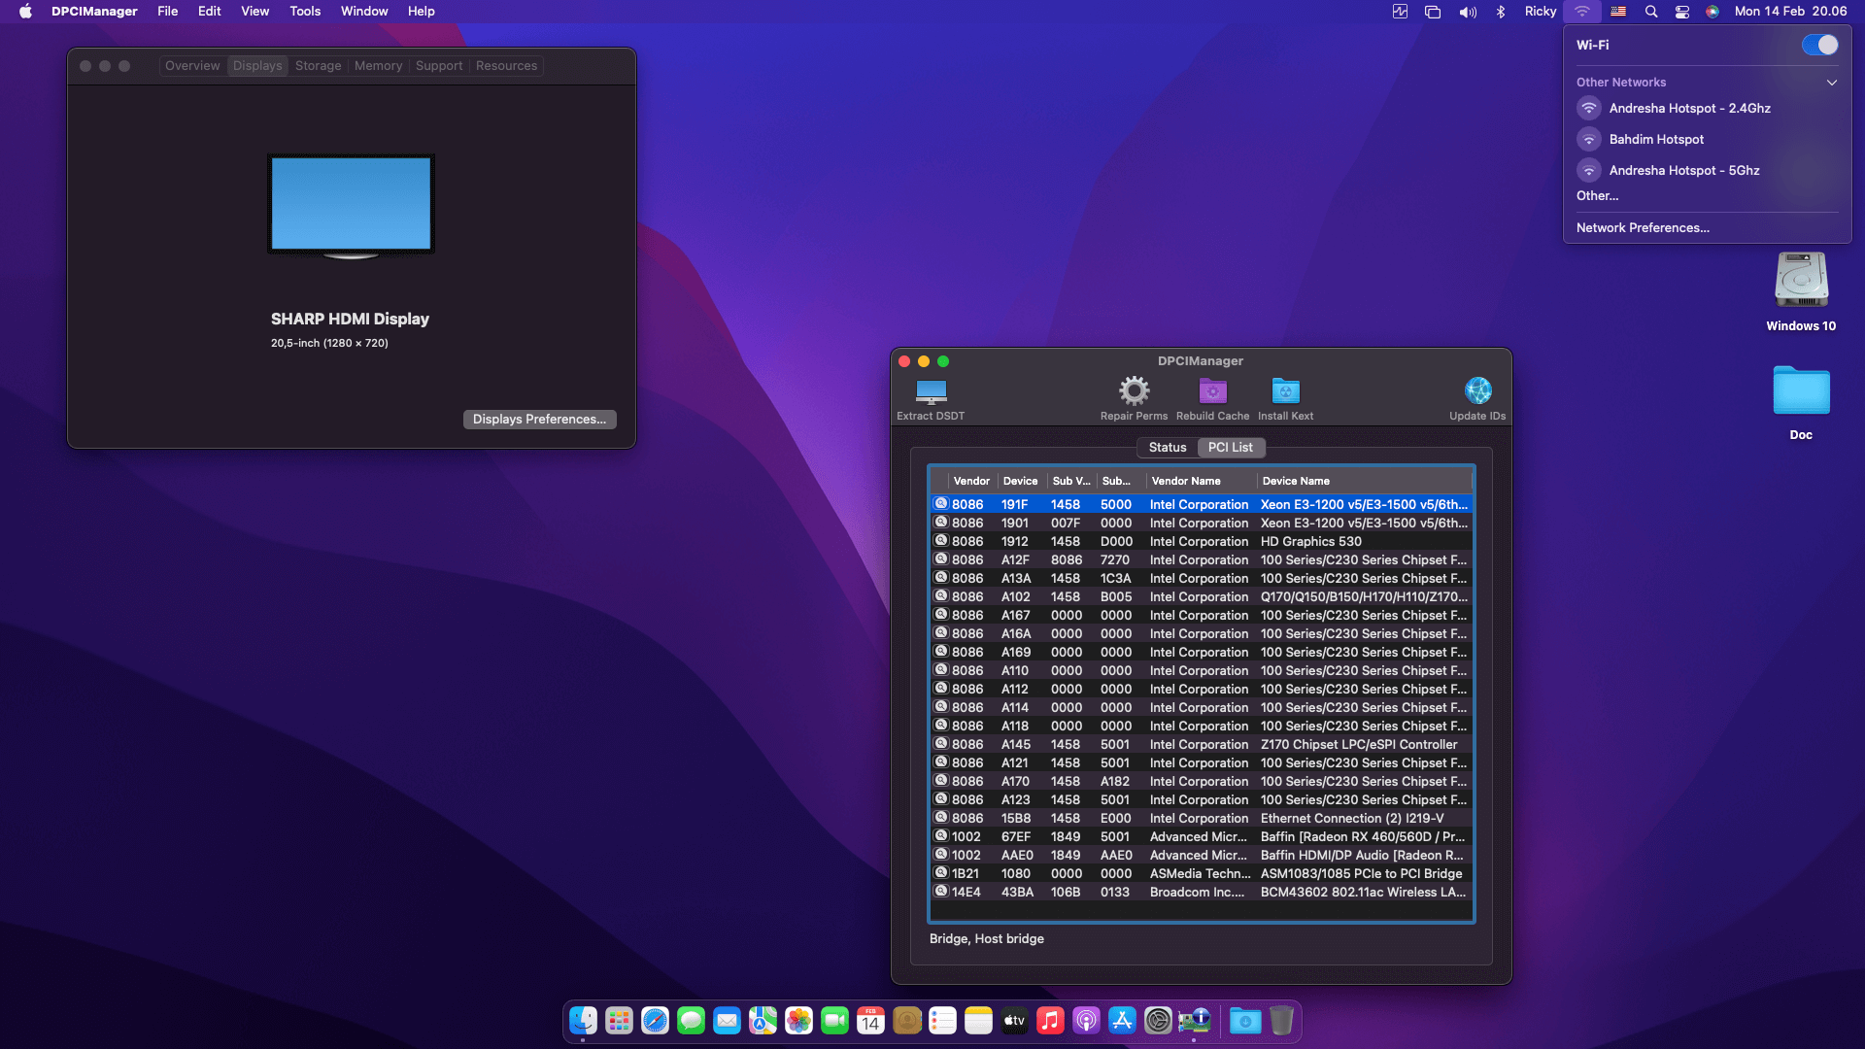The image size is (1865, 1049).
Task: Open Maps from the Dock
Action: point(763,1020)
